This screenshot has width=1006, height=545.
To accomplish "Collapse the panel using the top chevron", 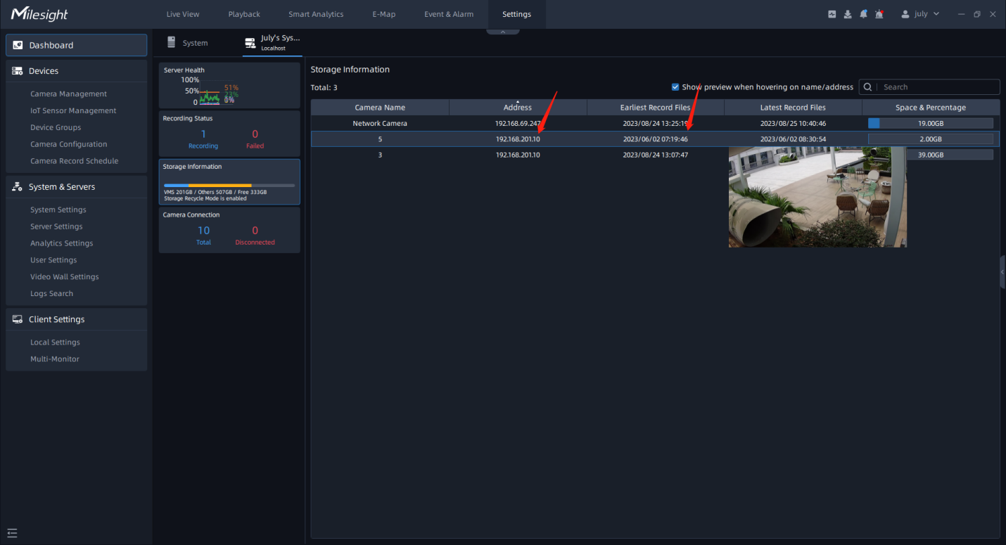I will pyautogui.click(x=503, y=32).
